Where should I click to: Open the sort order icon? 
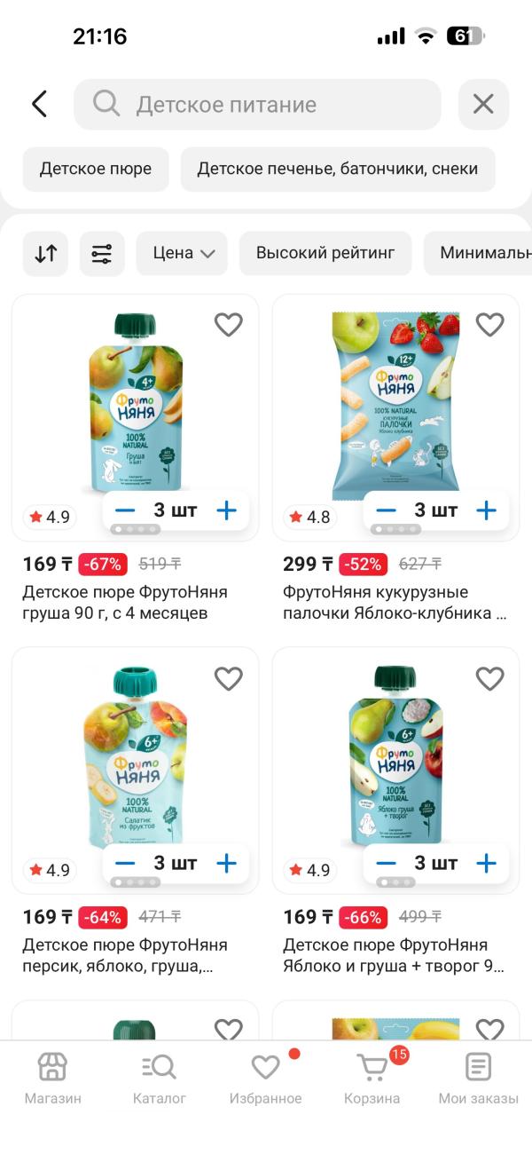[45, 254]
